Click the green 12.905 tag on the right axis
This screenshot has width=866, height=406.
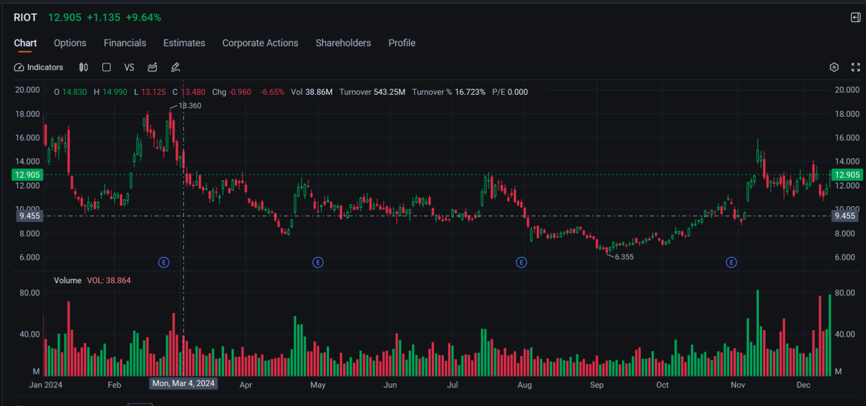(847, 175)
